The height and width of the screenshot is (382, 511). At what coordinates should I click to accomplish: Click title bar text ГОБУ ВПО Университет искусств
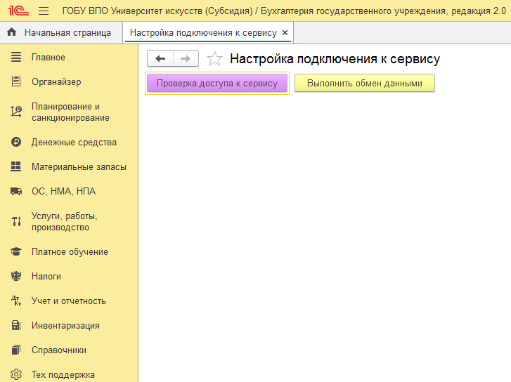132,11
